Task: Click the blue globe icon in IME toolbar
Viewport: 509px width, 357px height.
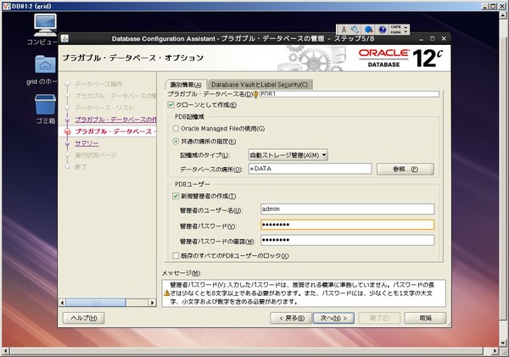Action: pyautogui.click(x=368, y=30)
